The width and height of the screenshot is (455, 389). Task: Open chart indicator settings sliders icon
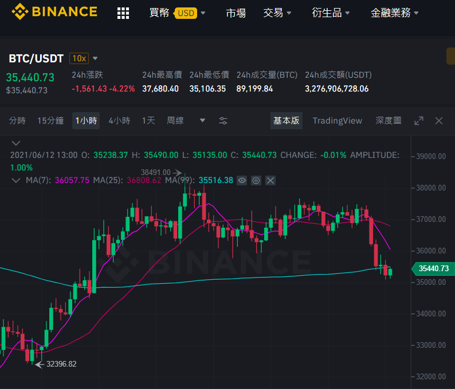223,121
